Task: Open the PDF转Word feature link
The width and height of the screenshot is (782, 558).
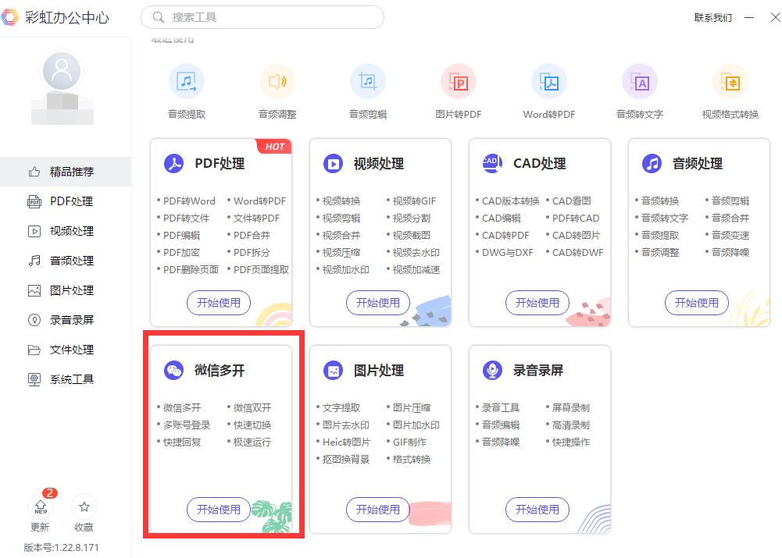Action: pyautogui.click(x=188, y=200)
